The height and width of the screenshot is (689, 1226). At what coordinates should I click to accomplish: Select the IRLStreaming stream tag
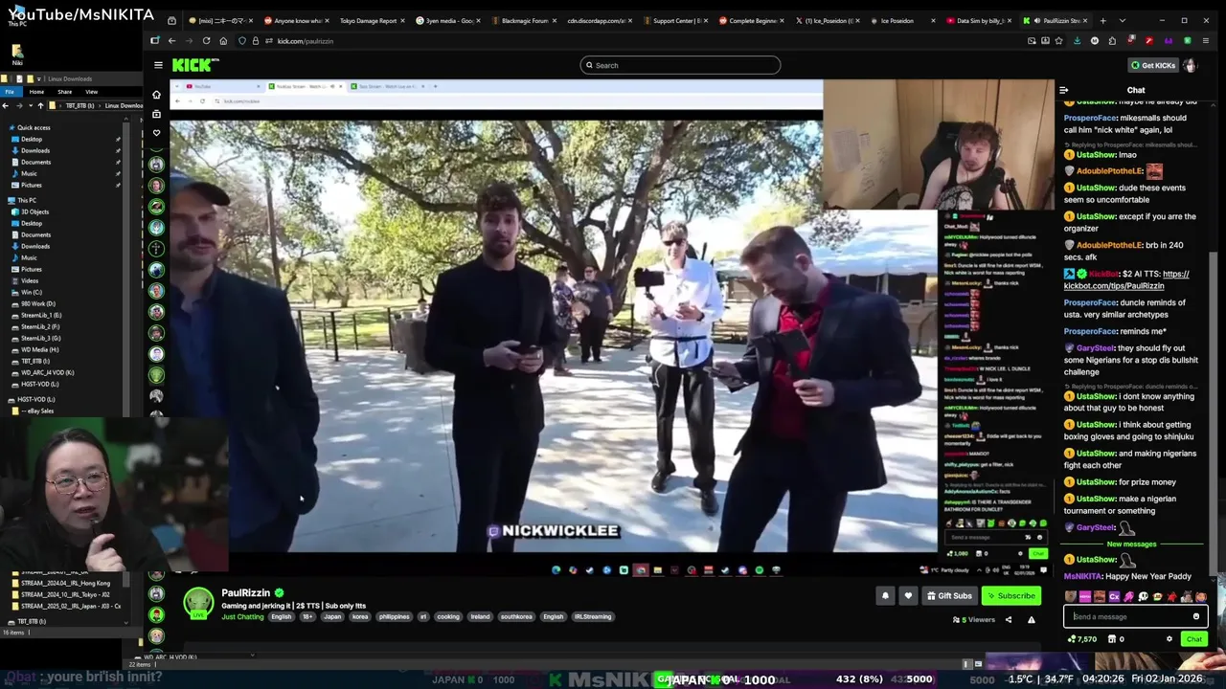click(593, 616)
